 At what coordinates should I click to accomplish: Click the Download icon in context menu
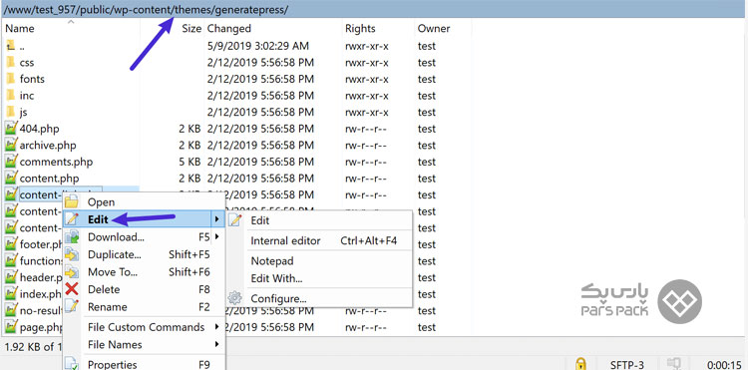[x=72, y=237]
